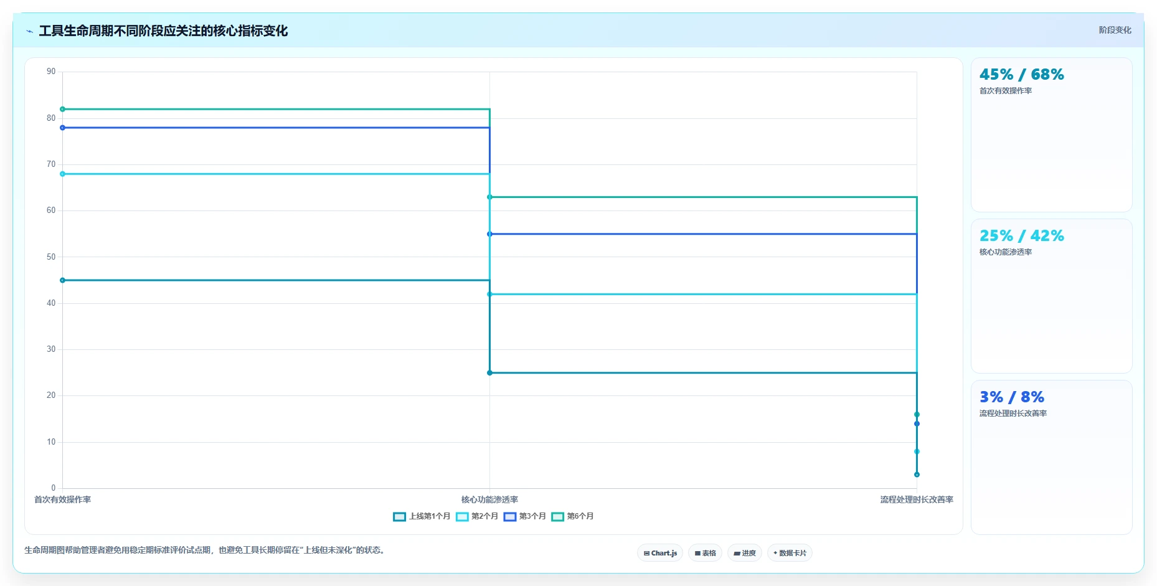The height and width of the screenshot is (586, 1157).
Task: Click the 45% / 68% stat value
Action: pyautogui.click(x=1021, y=75)
